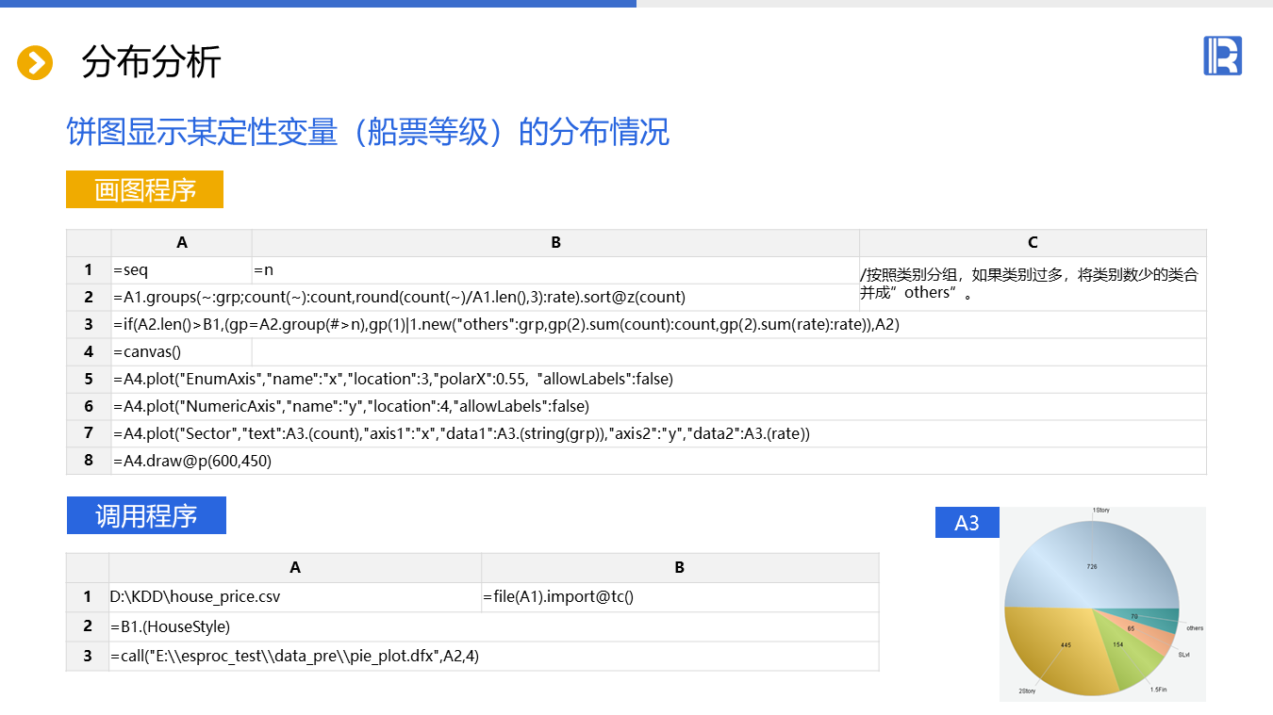
Task: Select the 分布分析 slide title
Action: [152, 62]
